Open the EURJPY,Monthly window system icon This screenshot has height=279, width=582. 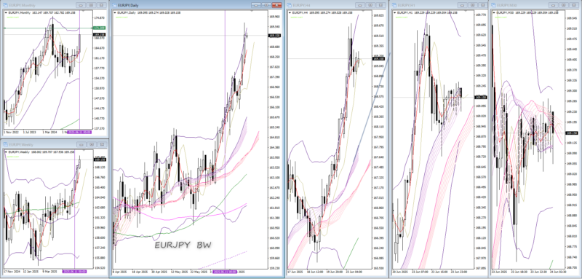click(5, 5)
